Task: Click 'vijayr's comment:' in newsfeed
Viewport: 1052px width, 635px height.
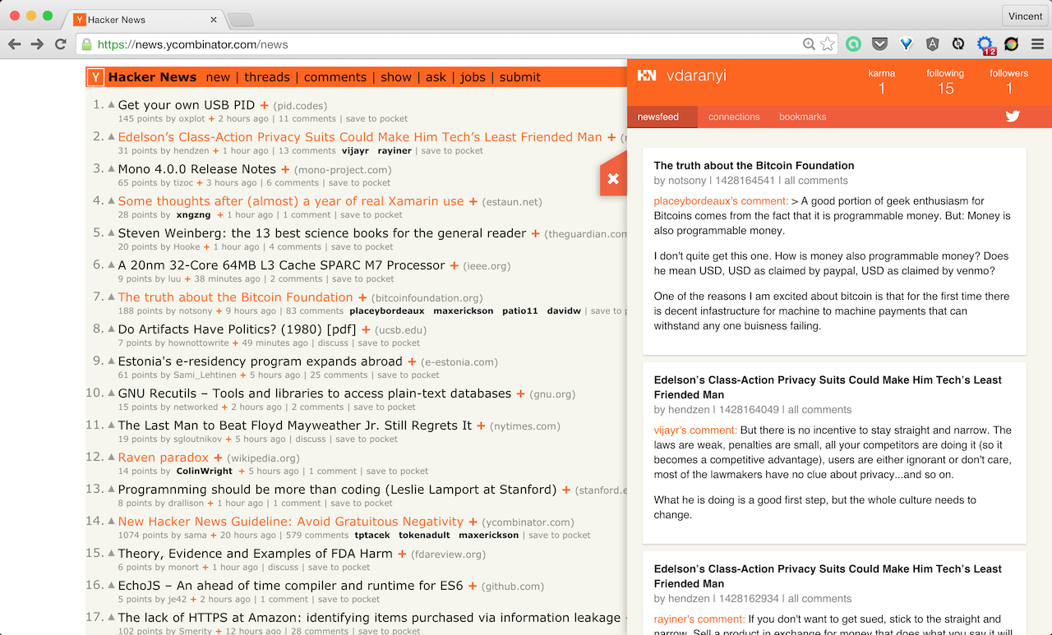Action: tap(695, 430)
